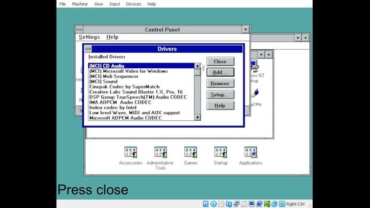
Task: Click the optical disc indicator in VirtualBox status bar
Action: (x=213, y=204)
